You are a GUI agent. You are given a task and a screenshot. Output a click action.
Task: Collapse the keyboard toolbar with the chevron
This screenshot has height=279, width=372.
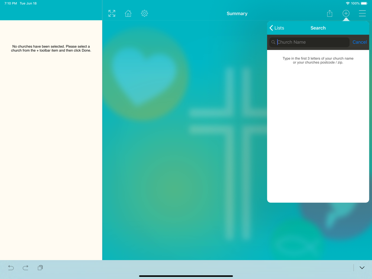tap(362, 267)
